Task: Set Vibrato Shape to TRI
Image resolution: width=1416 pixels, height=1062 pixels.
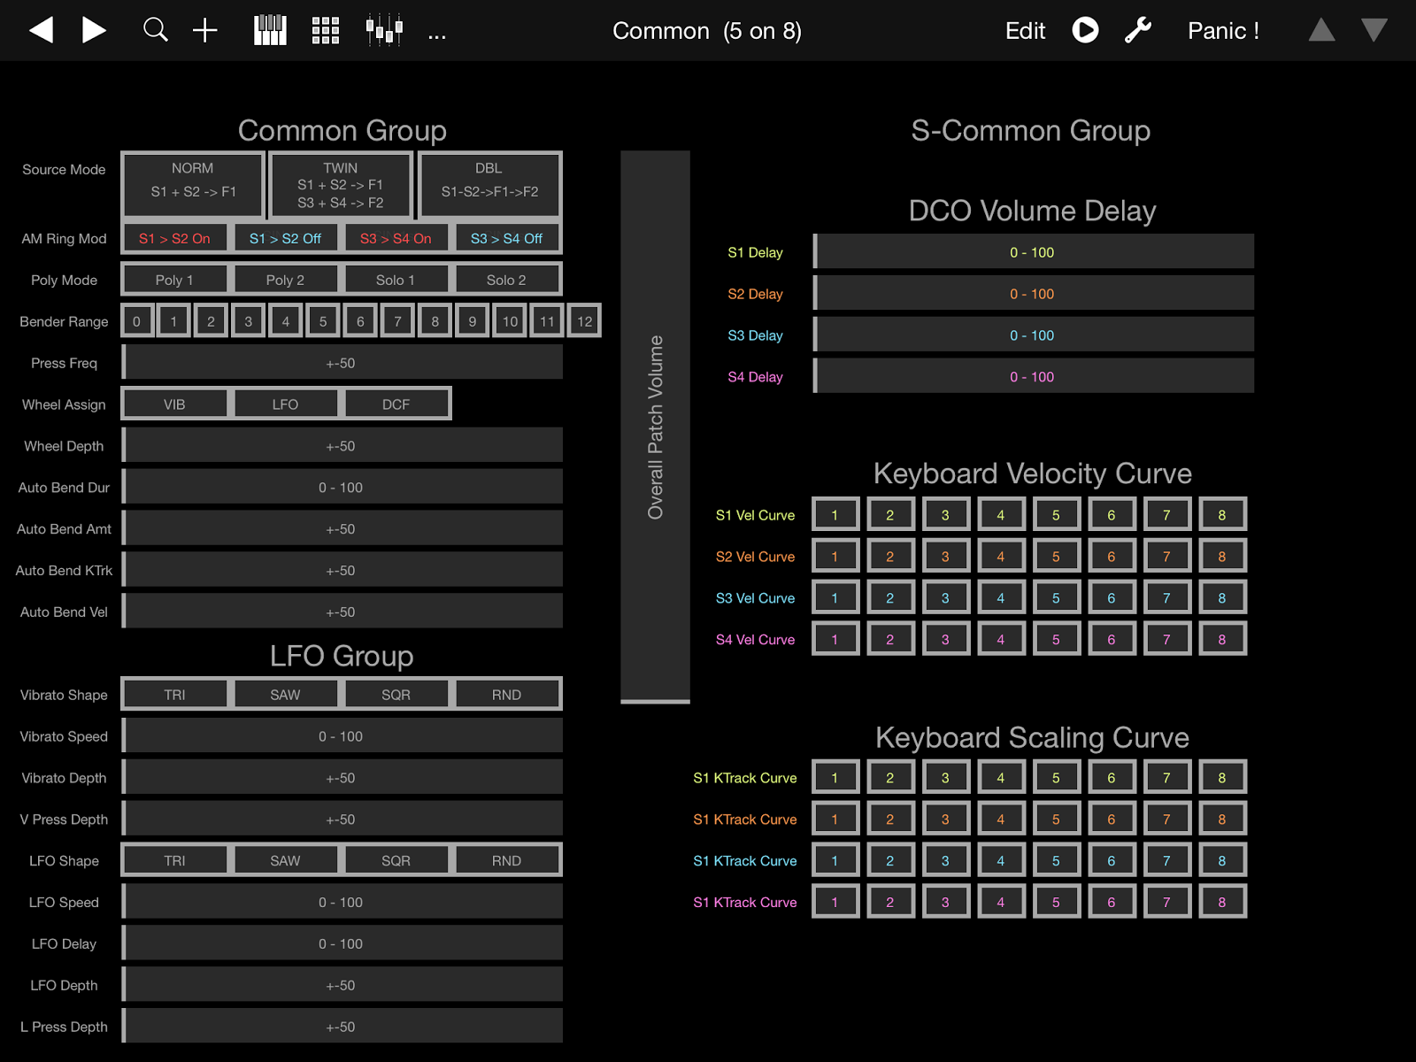Action: click(174, 695)
